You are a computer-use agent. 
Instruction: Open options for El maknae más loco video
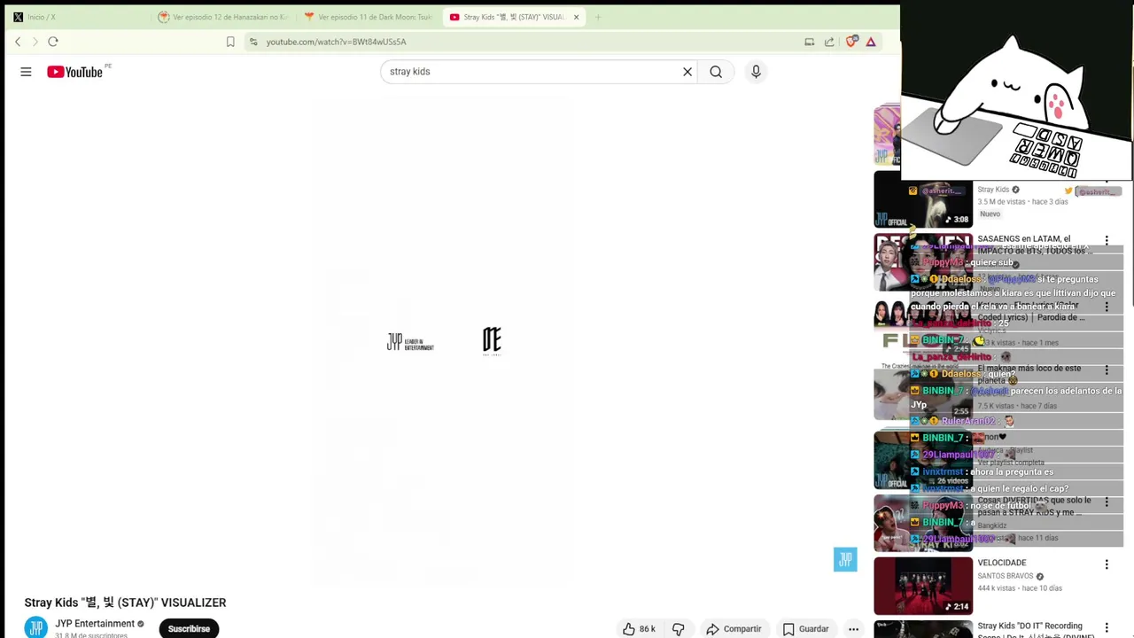[1107, 370]
